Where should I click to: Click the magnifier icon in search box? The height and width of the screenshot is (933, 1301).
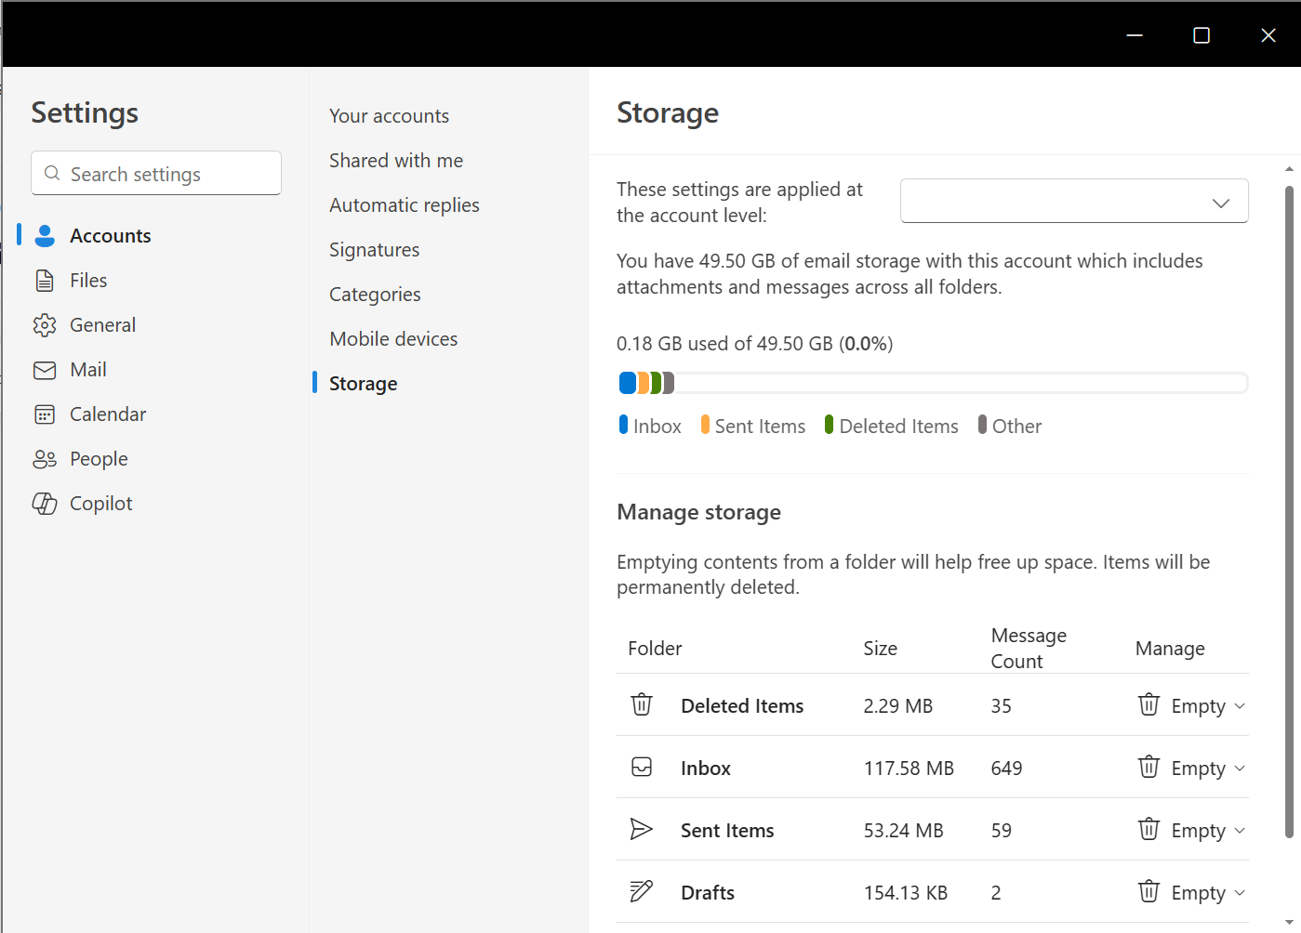pyautogui.click(x=52, y=174)
